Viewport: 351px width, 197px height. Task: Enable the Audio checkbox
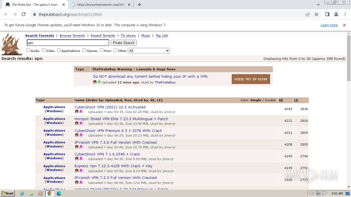tap(28, 50)
